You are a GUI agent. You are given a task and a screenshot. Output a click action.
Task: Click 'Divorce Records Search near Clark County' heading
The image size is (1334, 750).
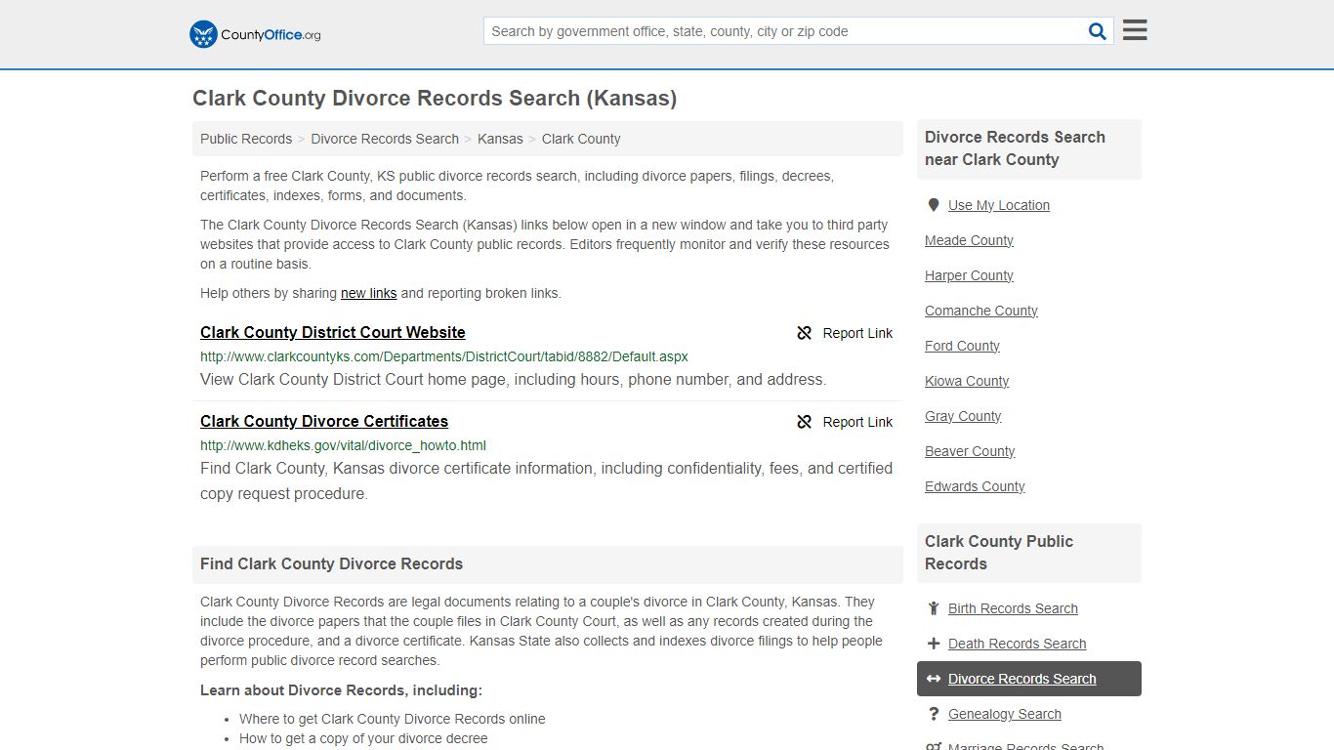click(x=1015, y=148)
